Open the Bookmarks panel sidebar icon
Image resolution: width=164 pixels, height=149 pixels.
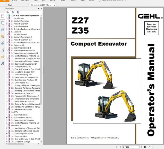[3, 16]
